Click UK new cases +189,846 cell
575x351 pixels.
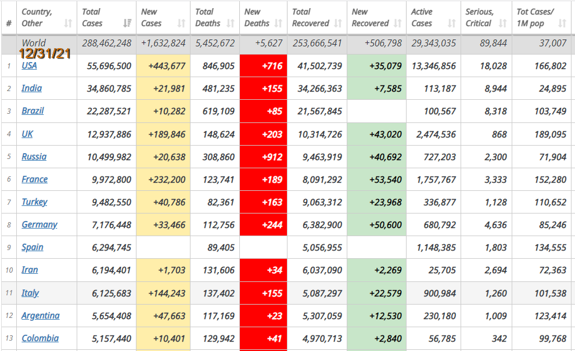point(163,134)
